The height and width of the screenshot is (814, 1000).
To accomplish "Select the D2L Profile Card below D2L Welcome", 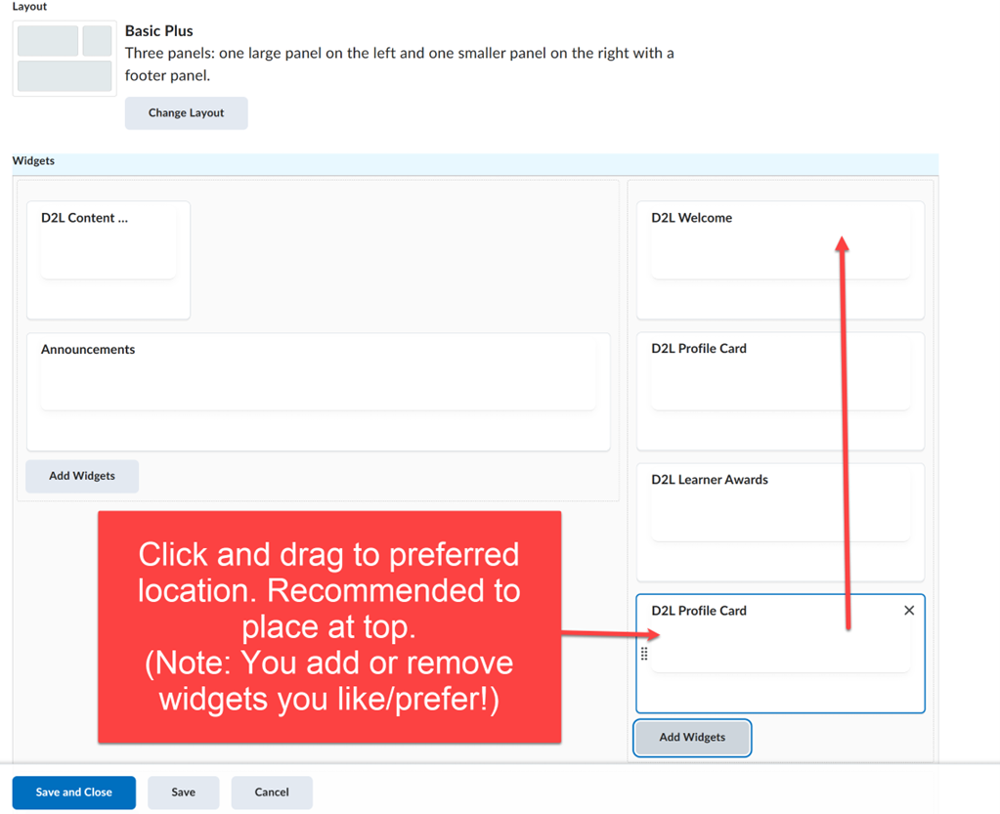I will tap(780, 392).
